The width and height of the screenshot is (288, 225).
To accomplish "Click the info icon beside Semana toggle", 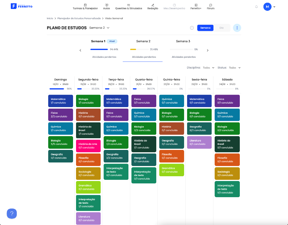I will (192, 28).
